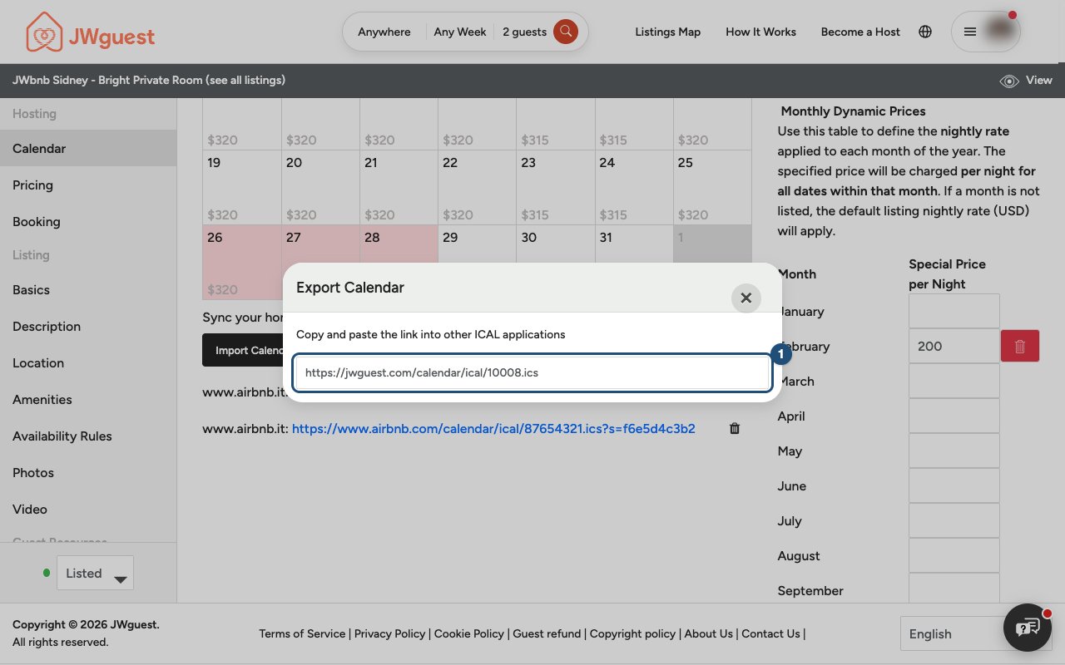Open the Listings Map link

tap(668, 32)
